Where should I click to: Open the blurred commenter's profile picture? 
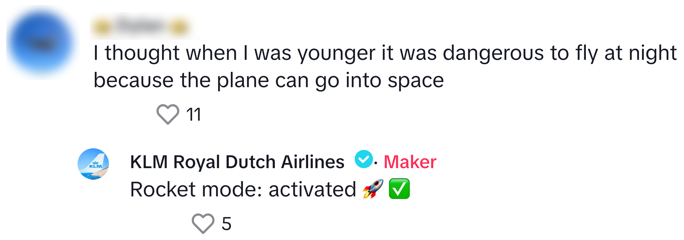[42, 42]
